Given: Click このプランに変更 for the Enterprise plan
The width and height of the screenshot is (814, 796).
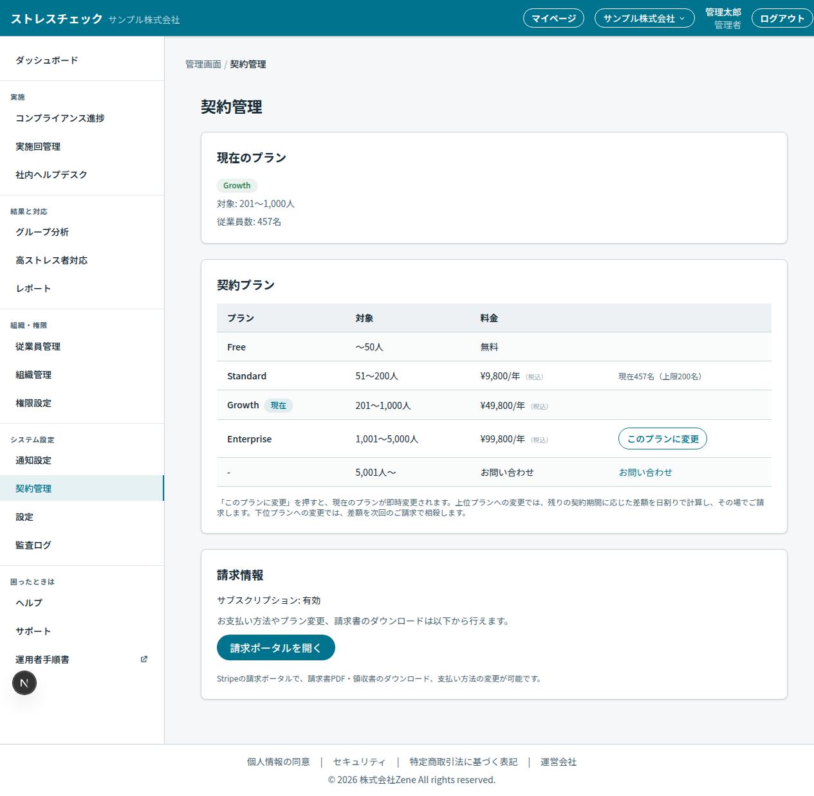Looking at the screenshot, I should (663, 439).
